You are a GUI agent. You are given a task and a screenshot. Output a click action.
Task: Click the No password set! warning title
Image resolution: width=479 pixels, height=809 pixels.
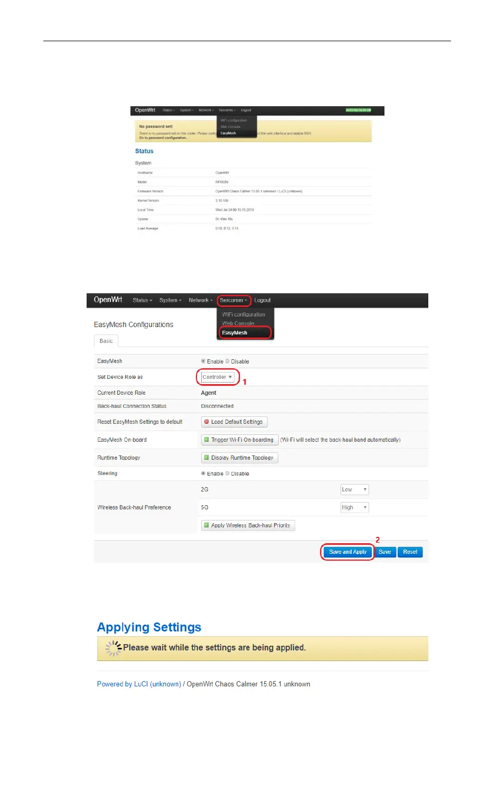[x=156, y=127]
